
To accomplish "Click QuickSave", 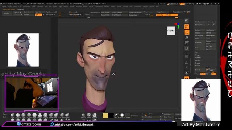I will tap(161, 4).
